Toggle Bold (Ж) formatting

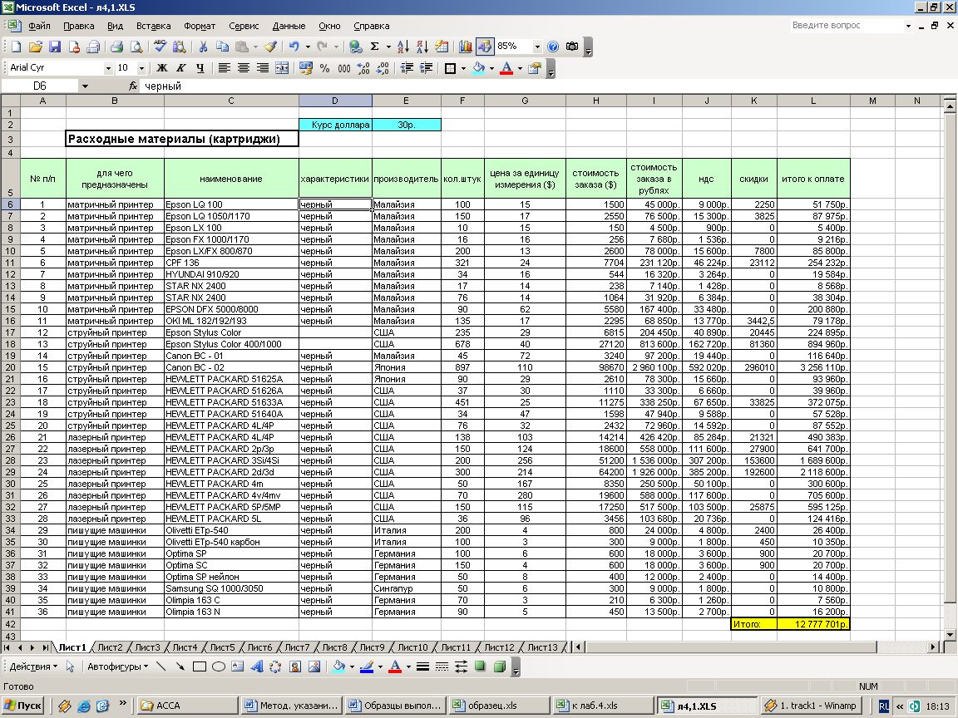click(162, 68)
